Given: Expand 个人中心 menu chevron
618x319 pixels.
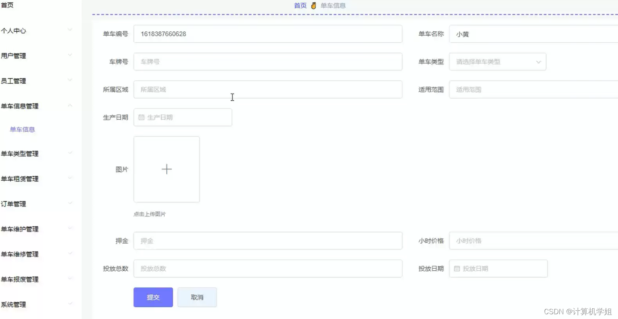Looking at the screenshot, I should [x=70, y=30].
